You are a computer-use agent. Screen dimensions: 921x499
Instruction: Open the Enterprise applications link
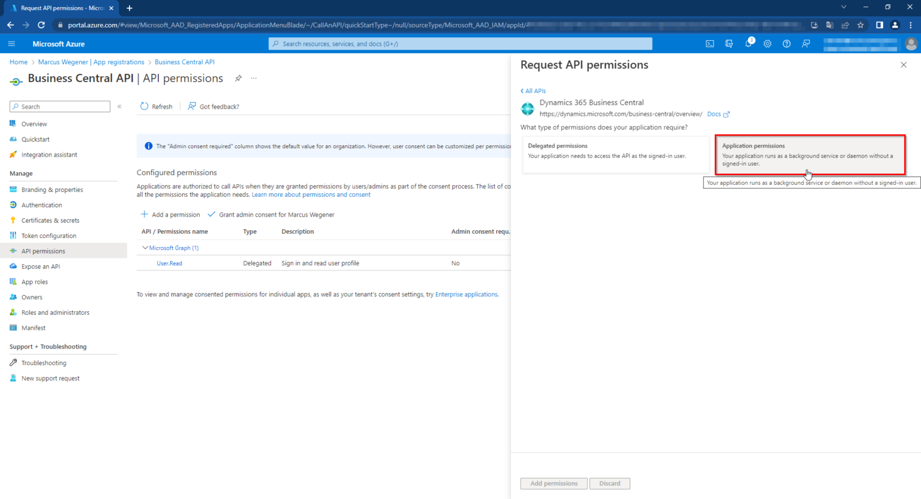466,294
